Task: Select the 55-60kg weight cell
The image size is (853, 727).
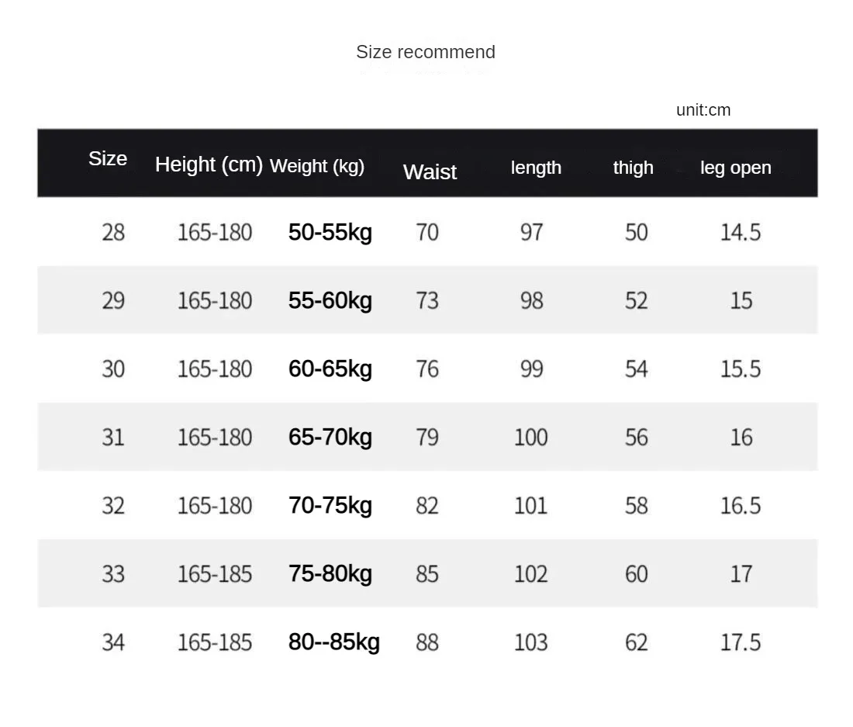Action: click(330, 300)
